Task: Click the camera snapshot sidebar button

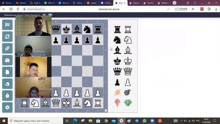Action: pyautogui.click(x=7, y=60)
